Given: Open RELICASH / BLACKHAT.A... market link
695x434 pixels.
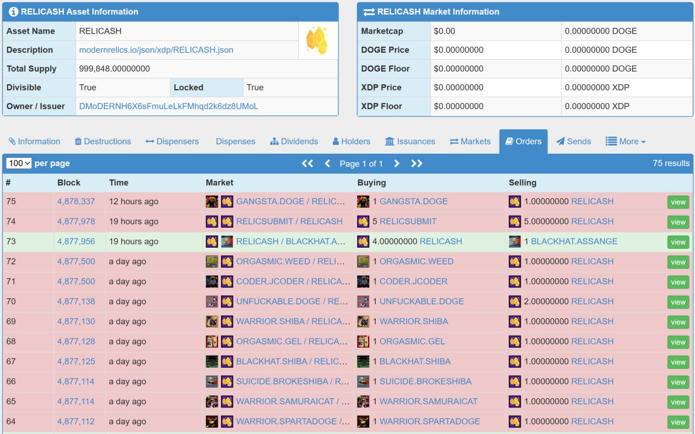Looking at the screenshot, I should (291, 242).
